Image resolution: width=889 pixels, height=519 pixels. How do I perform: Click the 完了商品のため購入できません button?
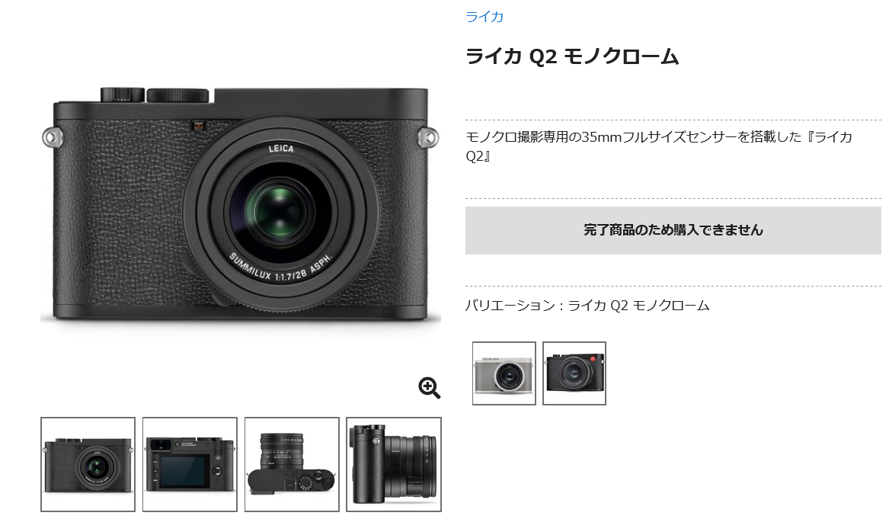pos(673,230)
